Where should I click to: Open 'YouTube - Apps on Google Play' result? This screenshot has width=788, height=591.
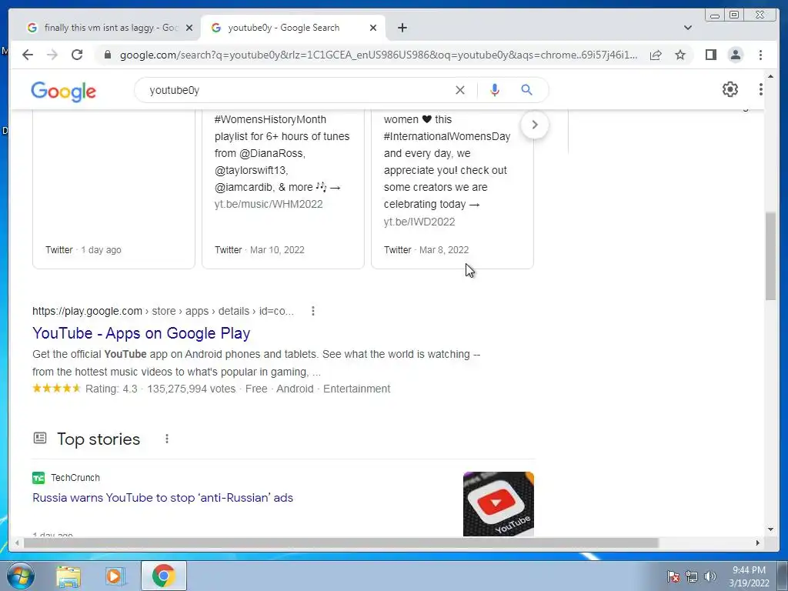[142, 333]
